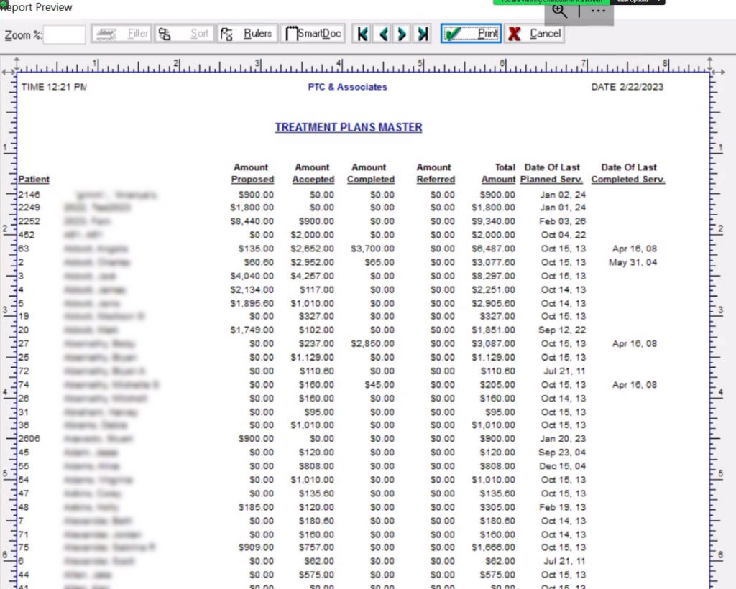Click the Feb 19, 13 planned date

click(562, 507)
